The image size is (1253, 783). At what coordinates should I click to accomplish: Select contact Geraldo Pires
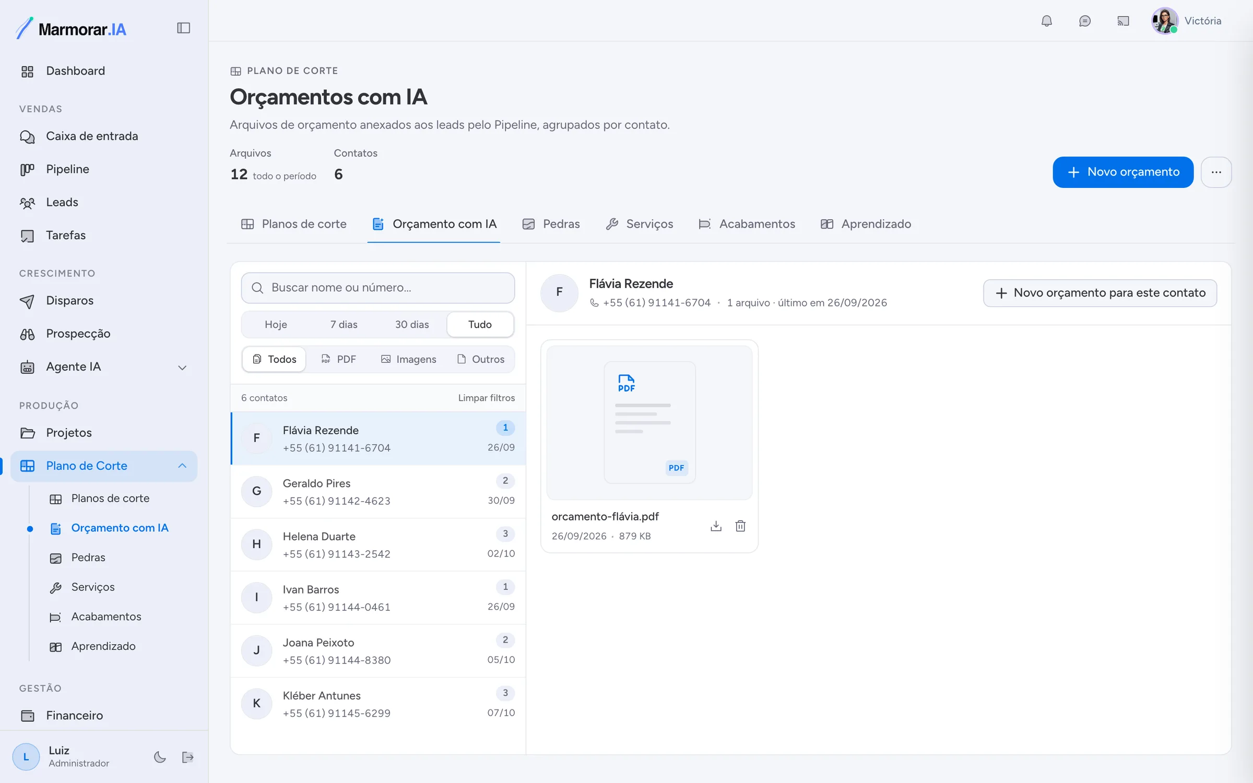pos(378,492)
